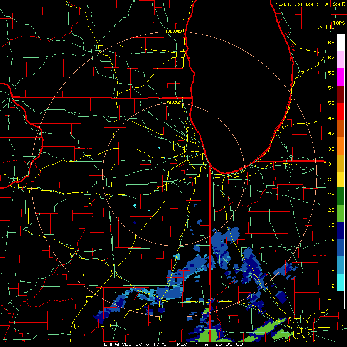Click the TOPS legend heading
Screen dimensions: 347x347
[339, 23]
